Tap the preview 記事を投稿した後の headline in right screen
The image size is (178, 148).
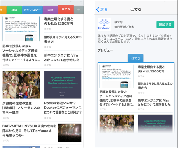pos(117,98)
